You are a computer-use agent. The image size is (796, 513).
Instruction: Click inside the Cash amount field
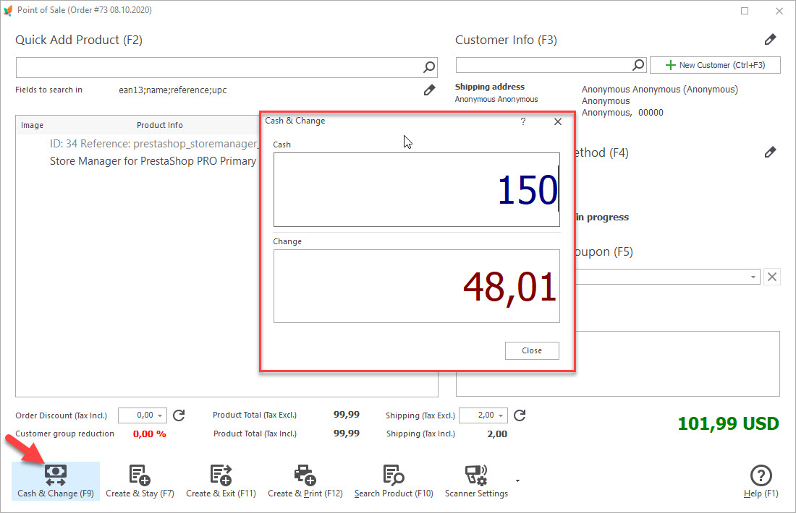[416, 189]
